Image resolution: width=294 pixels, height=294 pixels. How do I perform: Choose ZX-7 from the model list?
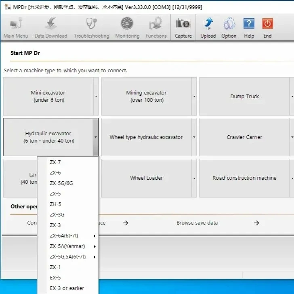[68, 162]
